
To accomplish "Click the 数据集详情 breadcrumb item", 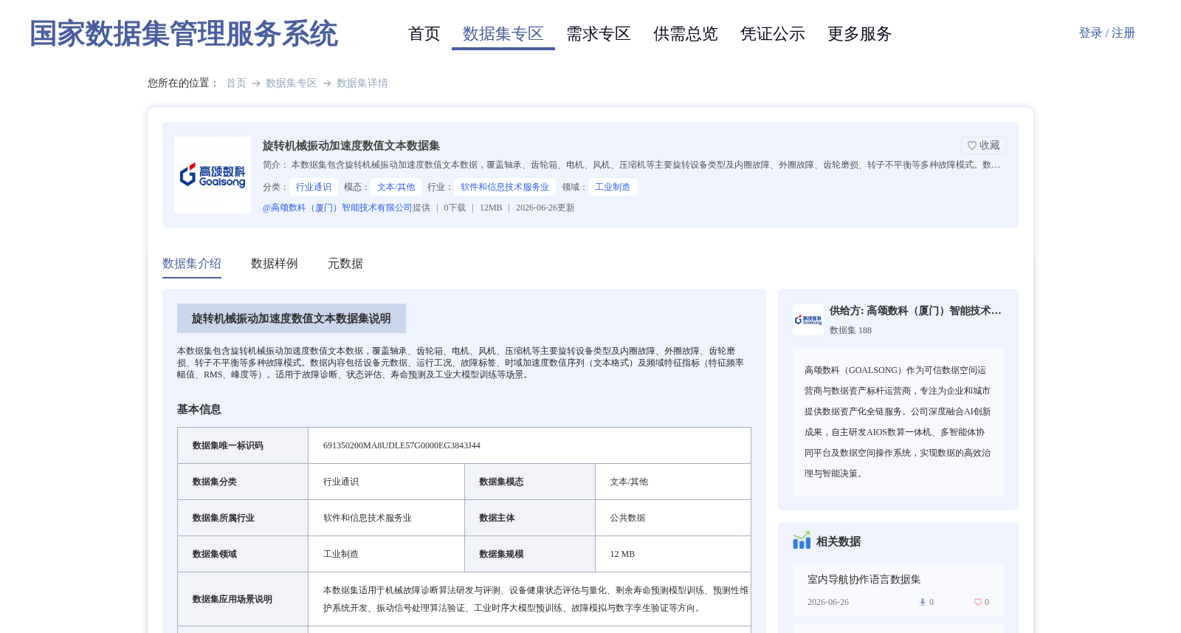I will 362,83.
